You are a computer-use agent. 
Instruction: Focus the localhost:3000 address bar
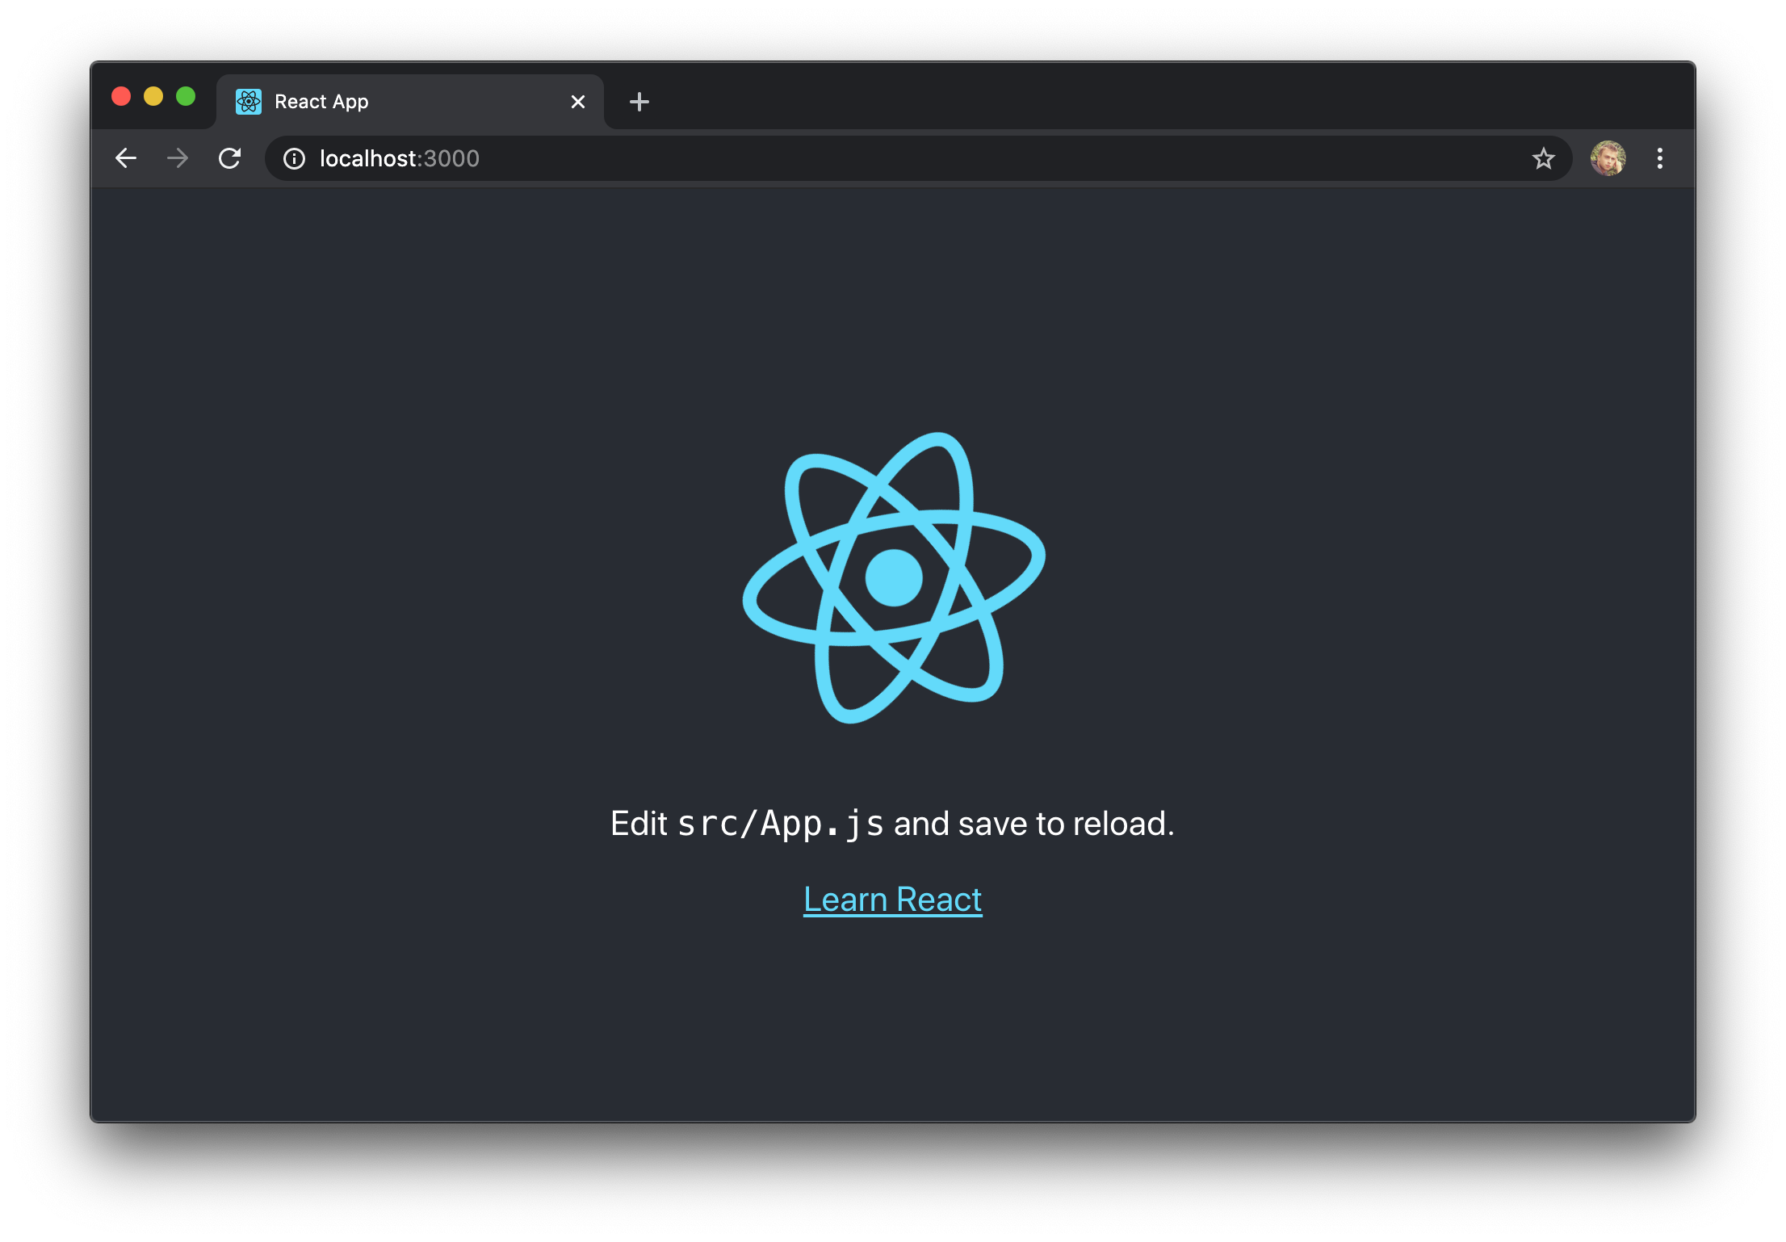pos(918,158)
